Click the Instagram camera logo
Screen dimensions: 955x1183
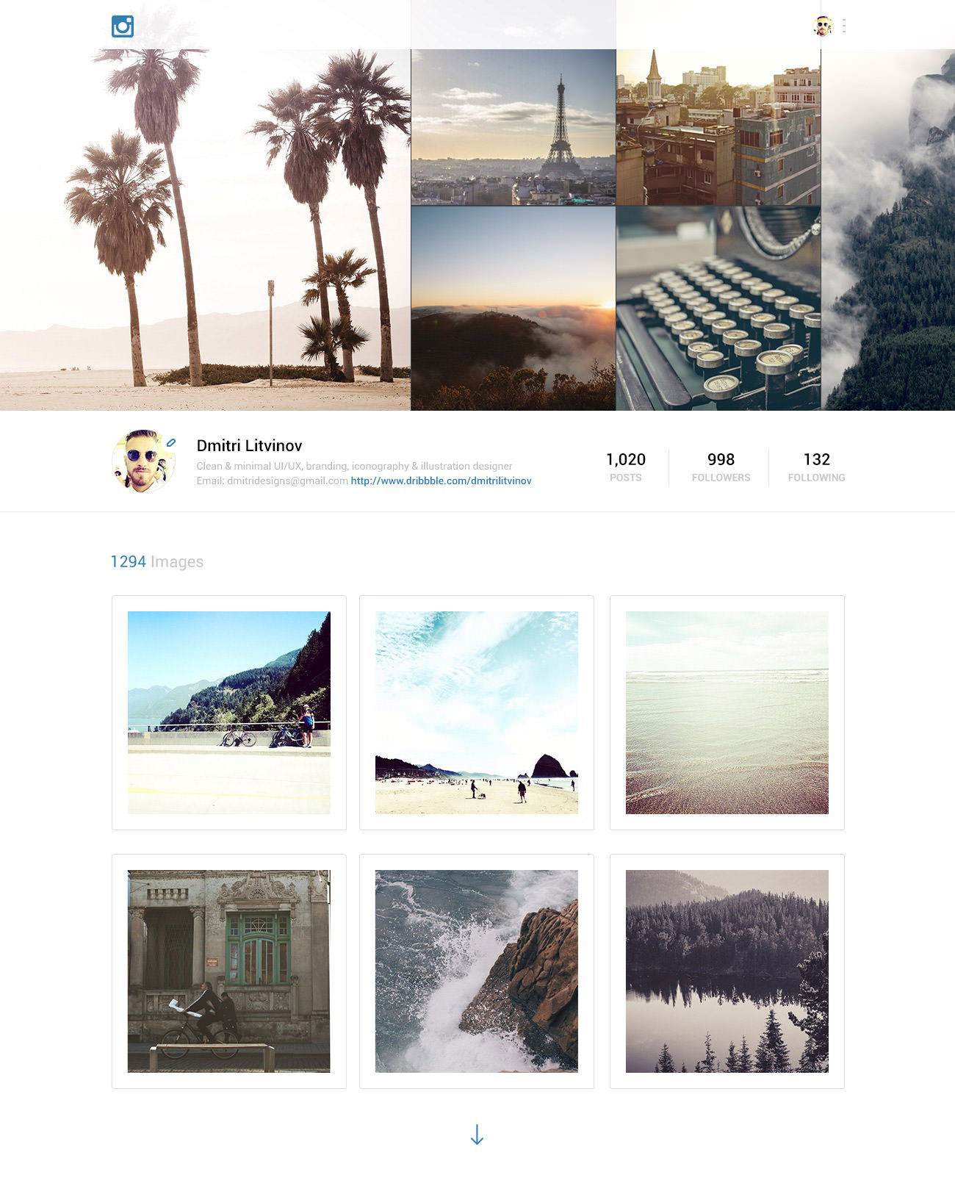[x=123, y=26]
